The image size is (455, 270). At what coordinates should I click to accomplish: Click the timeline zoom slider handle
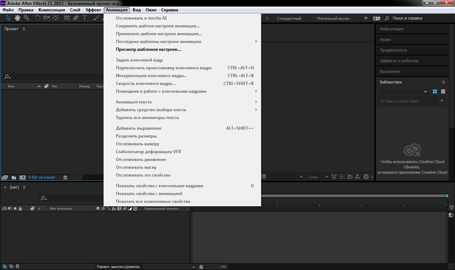point(201,267)
